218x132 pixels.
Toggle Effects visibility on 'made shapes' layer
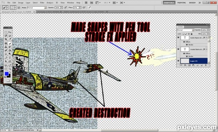click(x=184, y=42)
